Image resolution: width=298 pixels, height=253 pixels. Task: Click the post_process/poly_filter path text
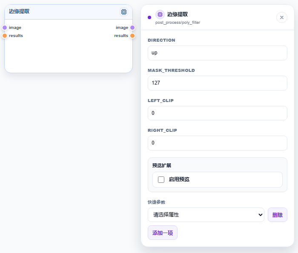[x=178, y=23]
